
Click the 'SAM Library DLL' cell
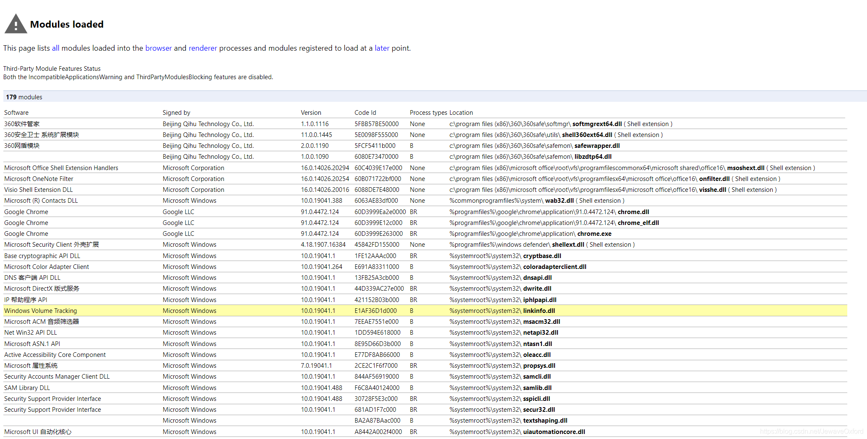point(27,388)
